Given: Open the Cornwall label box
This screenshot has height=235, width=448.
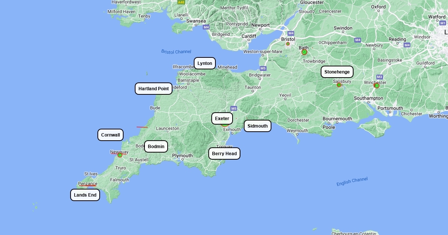Looking at the screenshot, I should click(111, 135).
